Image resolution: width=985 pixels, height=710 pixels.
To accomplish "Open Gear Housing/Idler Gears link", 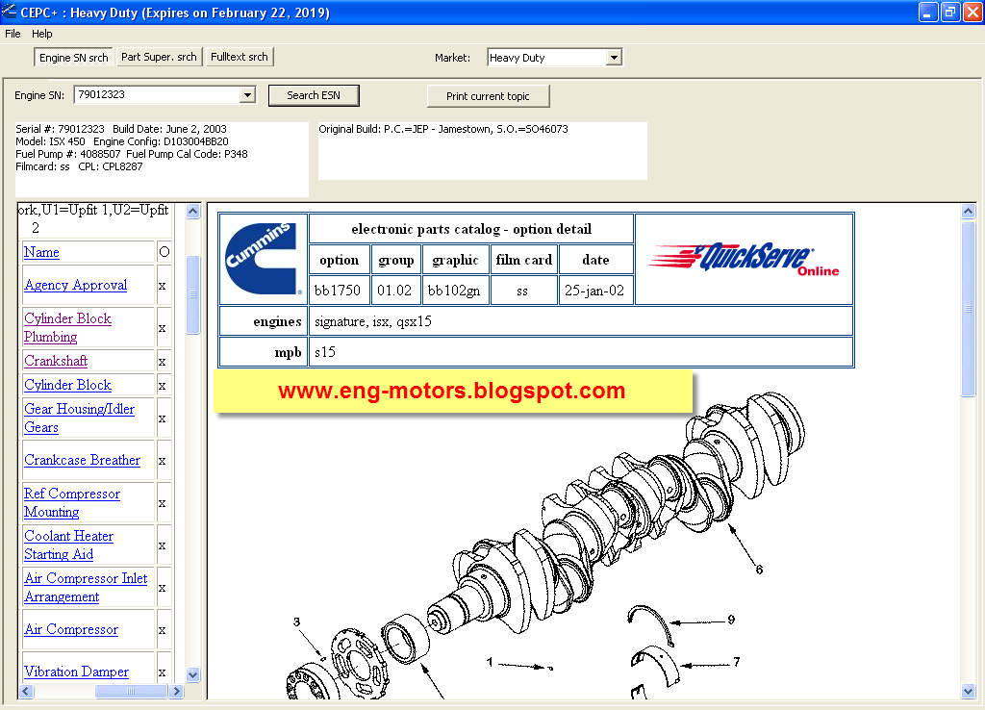I will [x=79, y=418].
